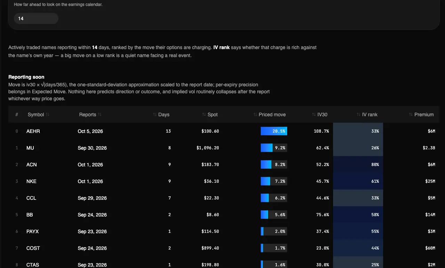This screenshot has height=268, width=445.
Task: Click the ACN symbol in the table
Action: pos(32,165)
